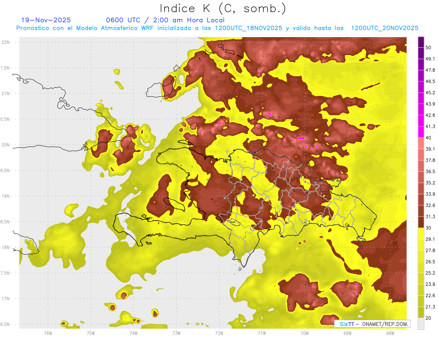Click the 17N latitude label
Image resolution: width=438 pixels, height=338 pixels.
pyautogui.click(x=6, y=299)
